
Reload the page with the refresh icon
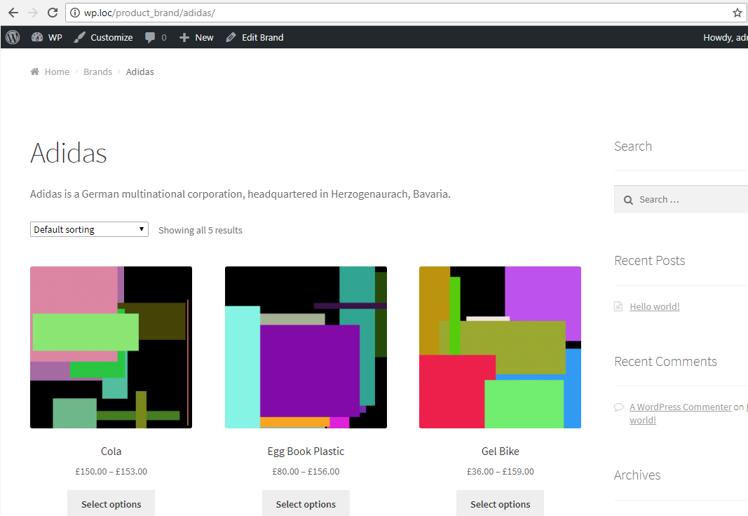click(53, 13)
